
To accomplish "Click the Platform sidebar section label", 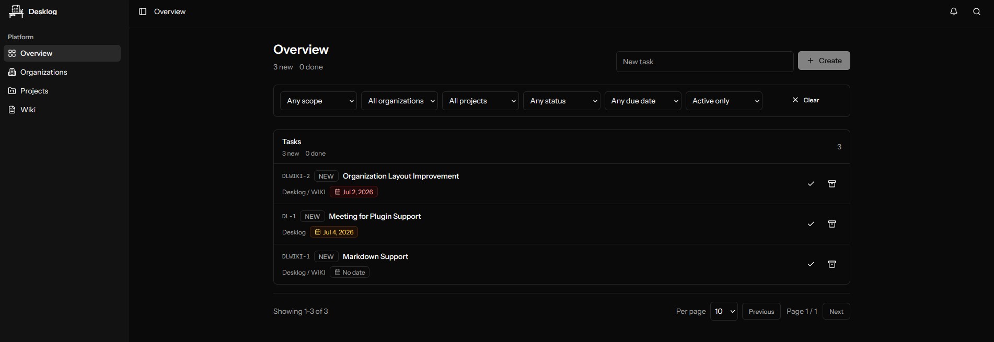I will (x=21, y=37).
